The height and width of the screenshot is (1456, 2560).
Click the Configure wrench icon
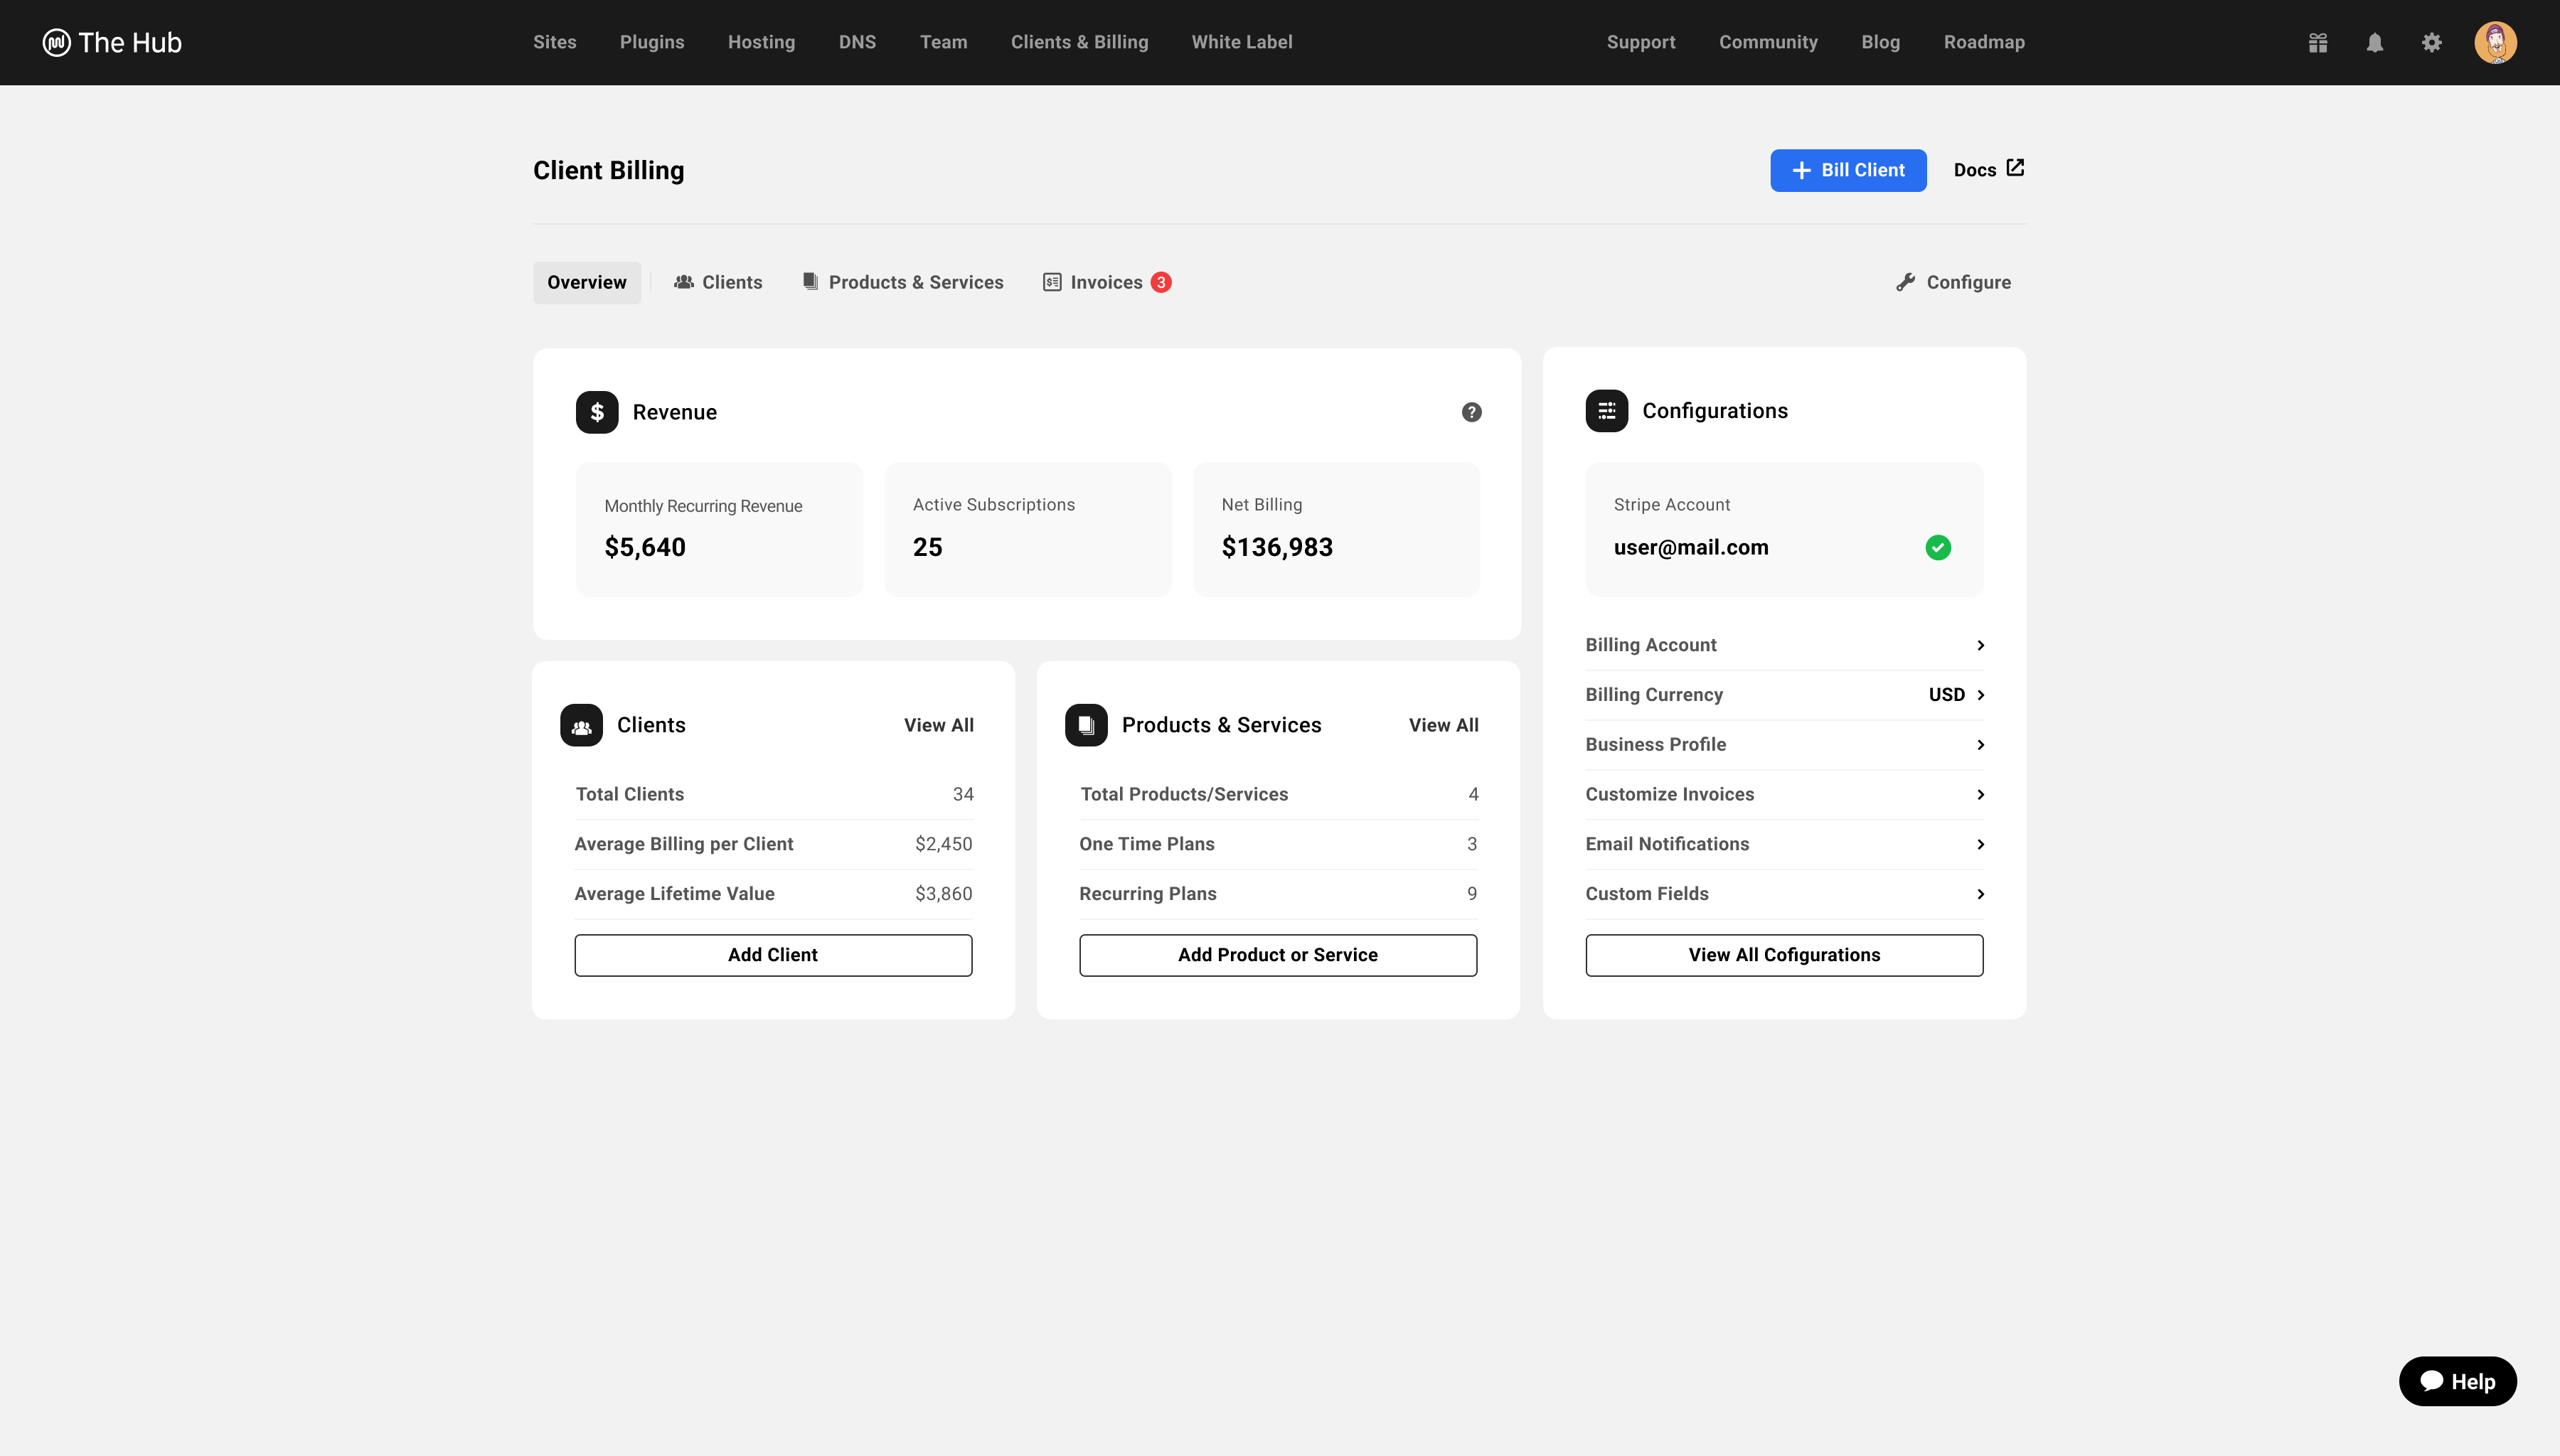(1906, 282)
